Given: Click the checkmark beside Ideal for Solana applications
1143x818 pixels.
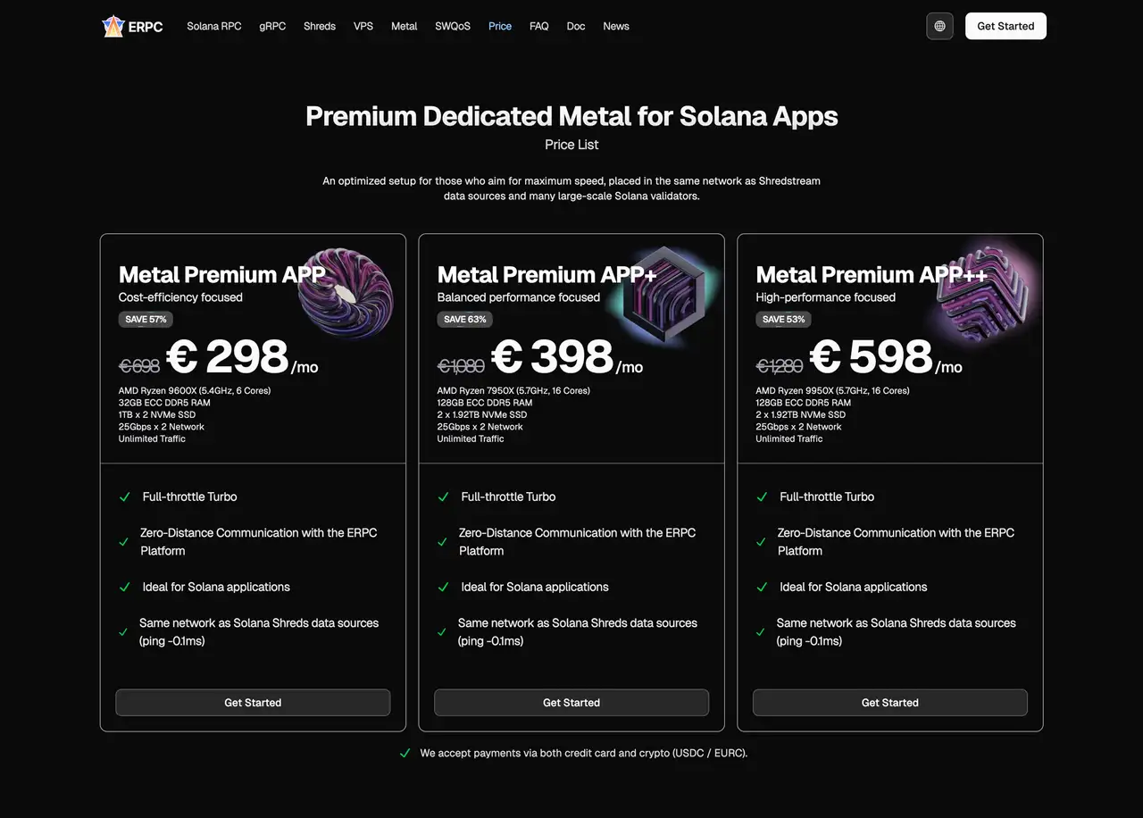Looking at the screenshot, I should click(x=124, y=587).
